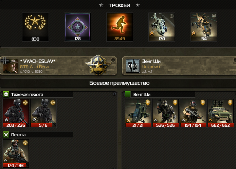The image size is (236, 169).
Task: Click the crossed swords icon beside Пехота
Action: [x=6, y=135]
